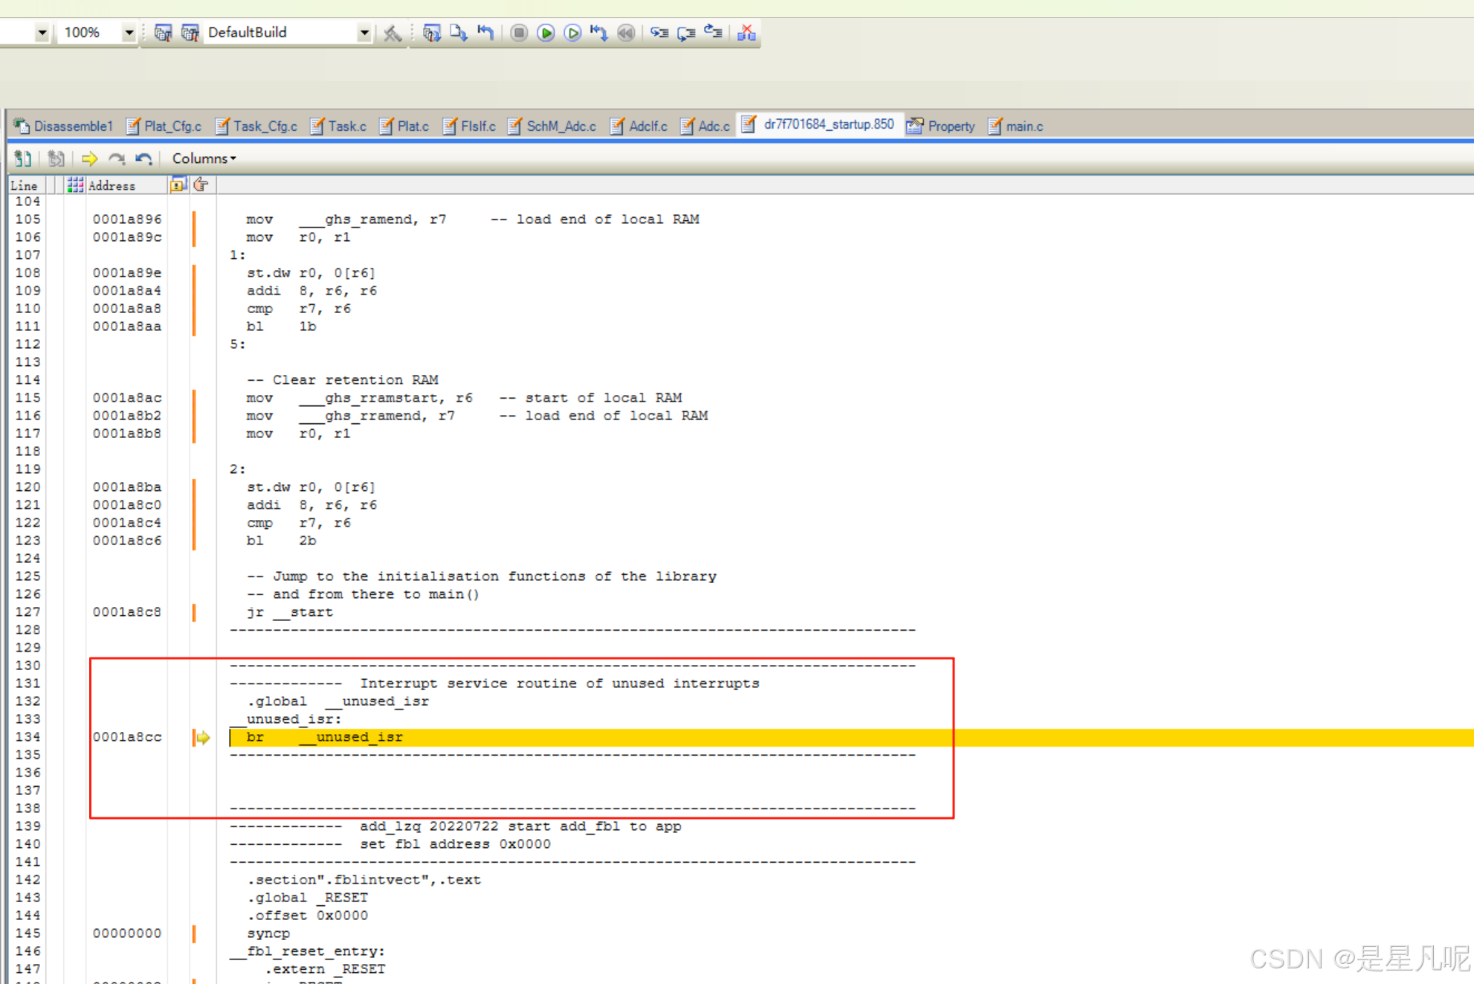Click the event column header icon
This screenshot has height=984, width=1474.
tap(178, 185)
